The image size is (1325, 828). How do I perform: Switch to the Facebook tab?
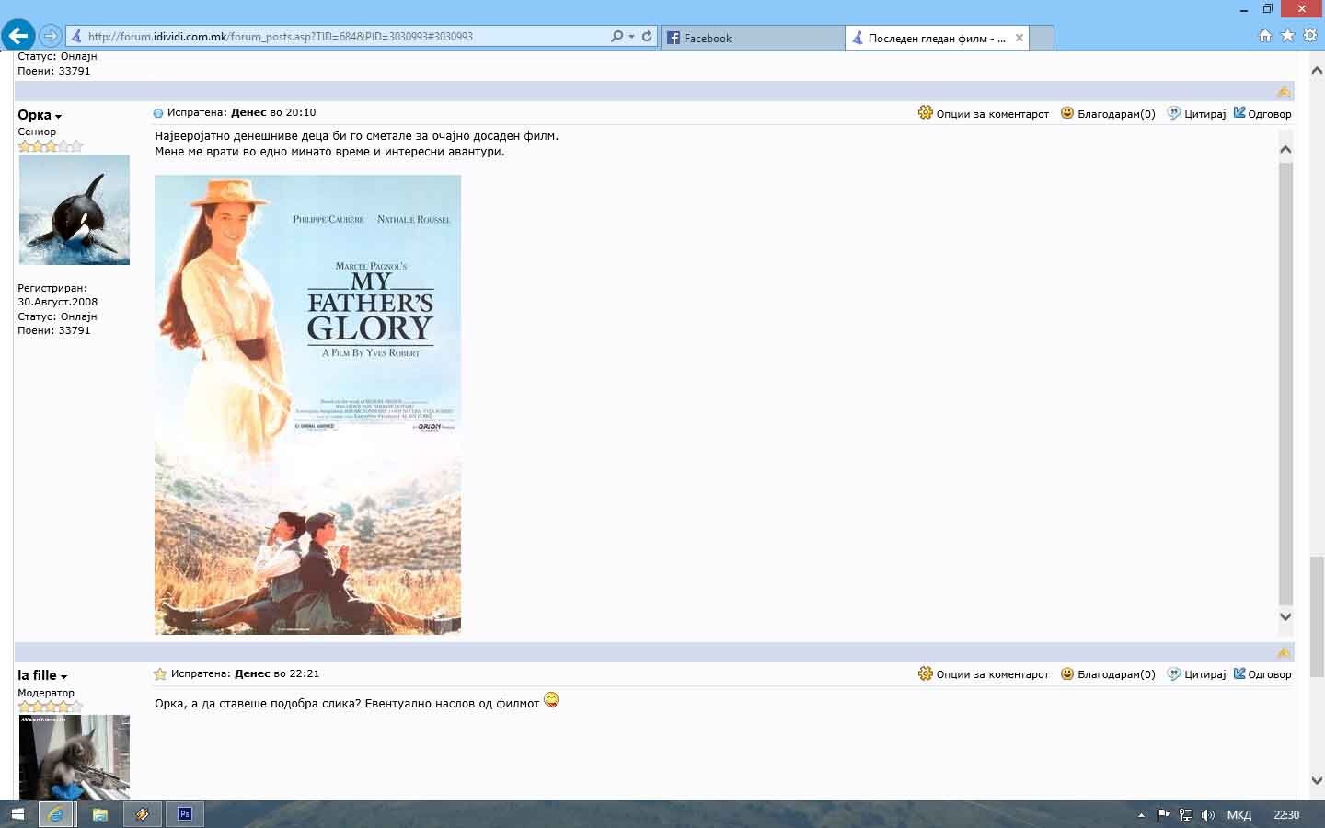(753, 38)
